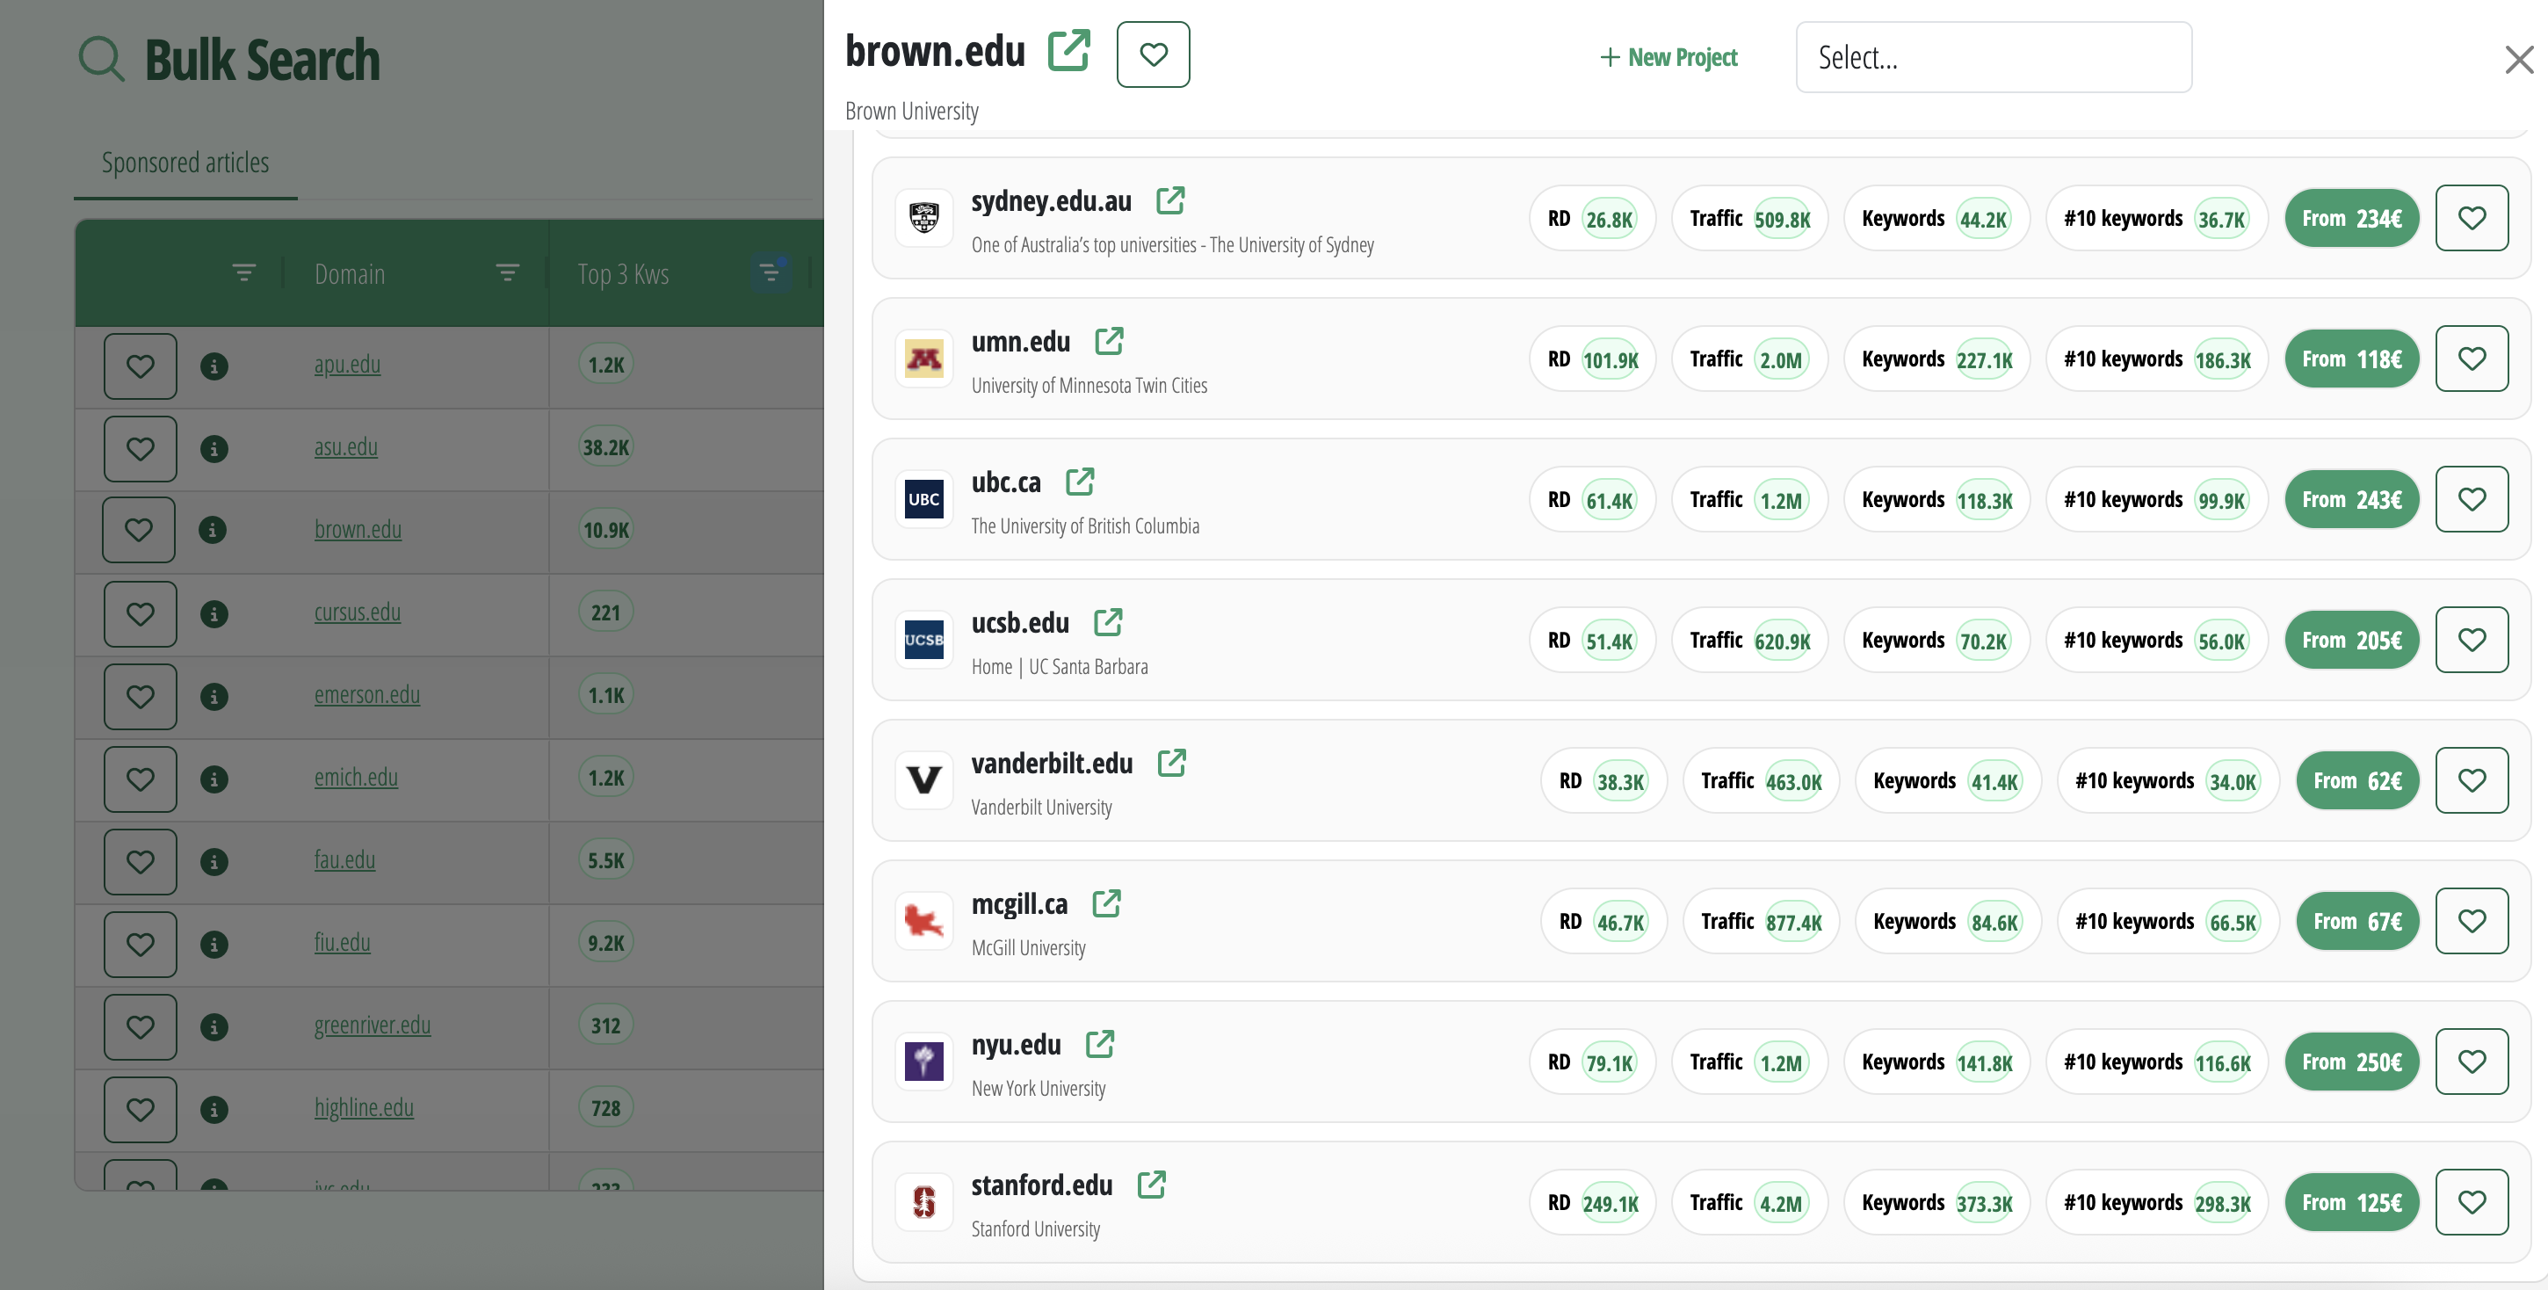The image size is (2548, 1290).
Task: Favorite mcgill.ca with the heart button
Action: pyautogui.click(x=2472, y=920)
